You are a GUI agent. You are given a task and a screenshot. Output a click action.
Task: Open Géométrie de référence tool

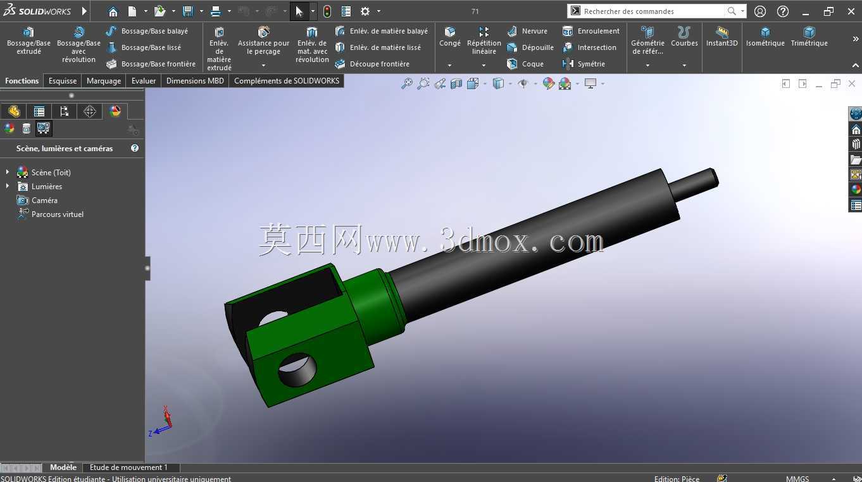pos(647,40)
